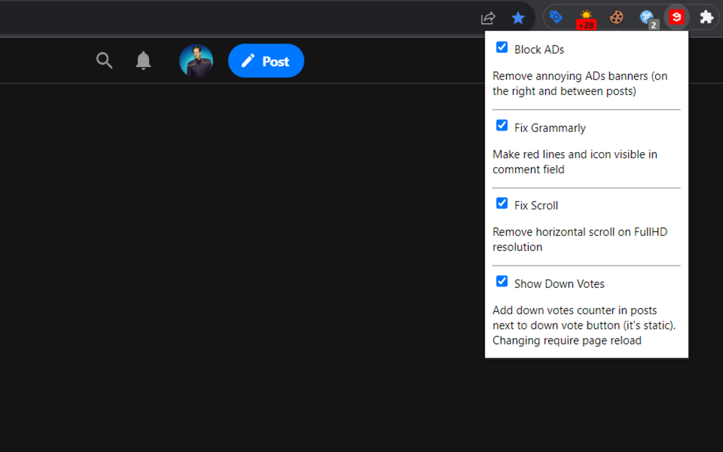
Task: Open the cookie manager extension icon
Action: 616,18
